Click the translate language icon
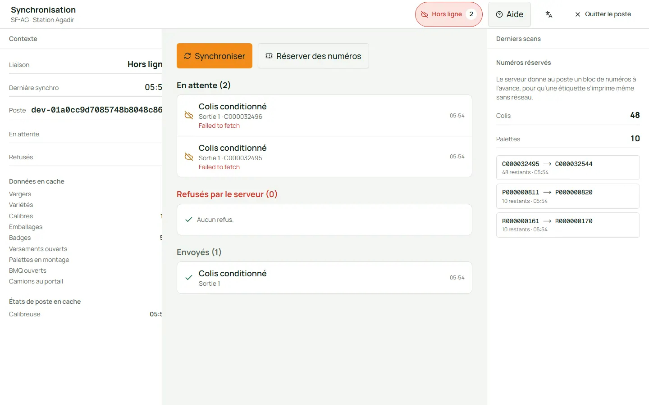 click(x=549, y=14)
